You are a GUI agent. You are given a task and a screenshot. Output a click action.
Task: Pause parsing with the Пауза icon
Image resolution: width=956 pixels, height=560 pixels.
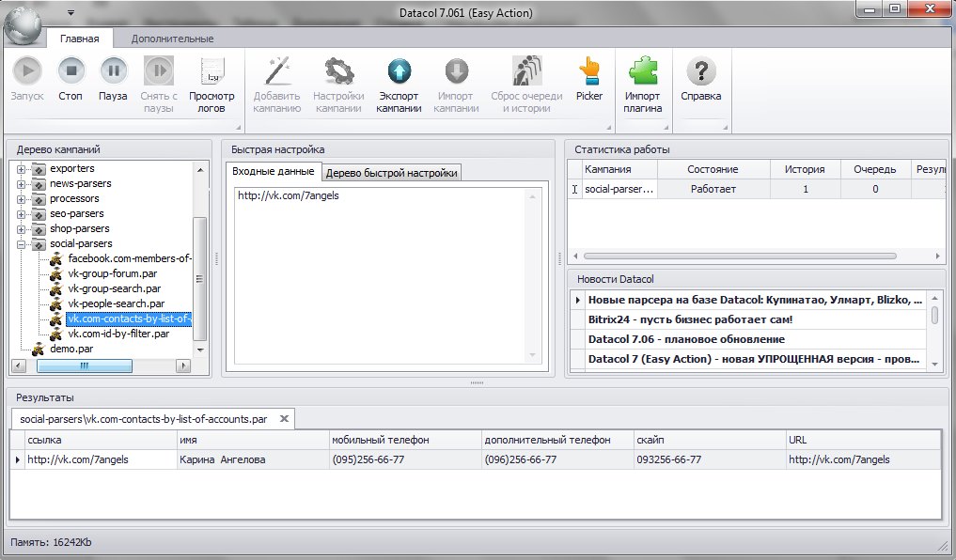[114, 71]
